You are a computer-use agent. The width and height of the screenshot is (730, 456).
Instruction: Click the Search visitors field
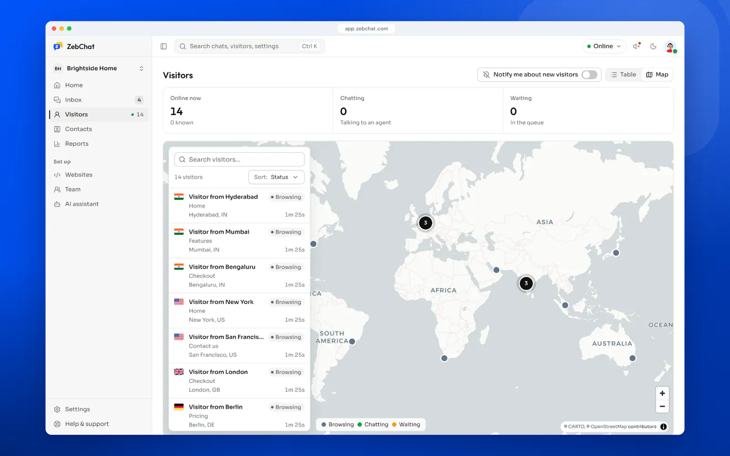[x=240, y=160]
